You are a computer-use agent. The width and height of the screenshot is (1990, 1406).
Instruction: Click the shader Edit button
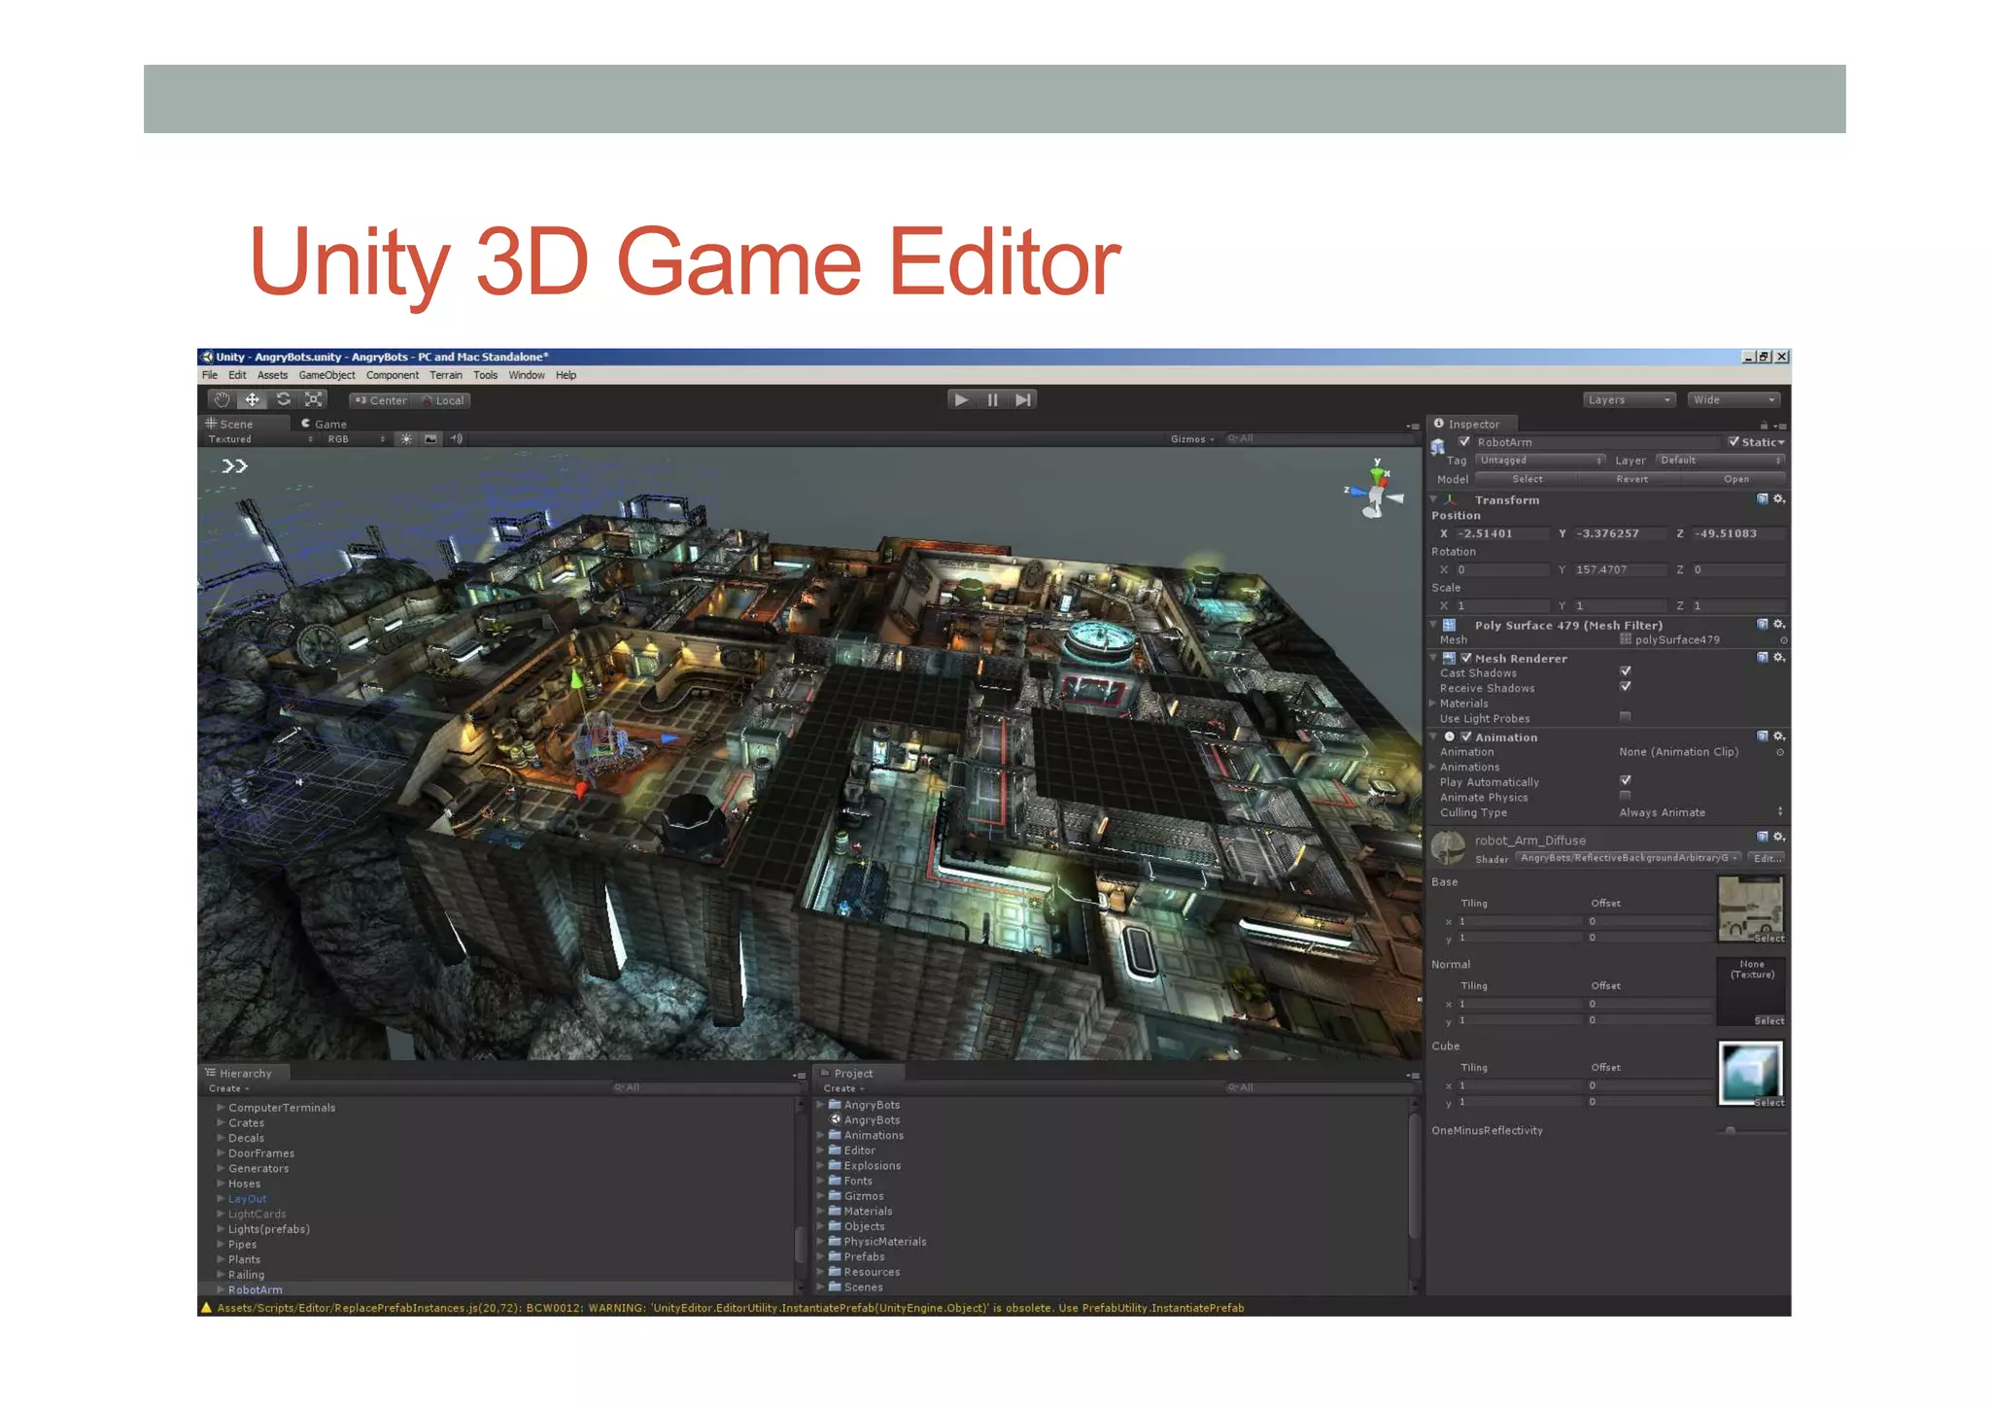click(1767, 858)
